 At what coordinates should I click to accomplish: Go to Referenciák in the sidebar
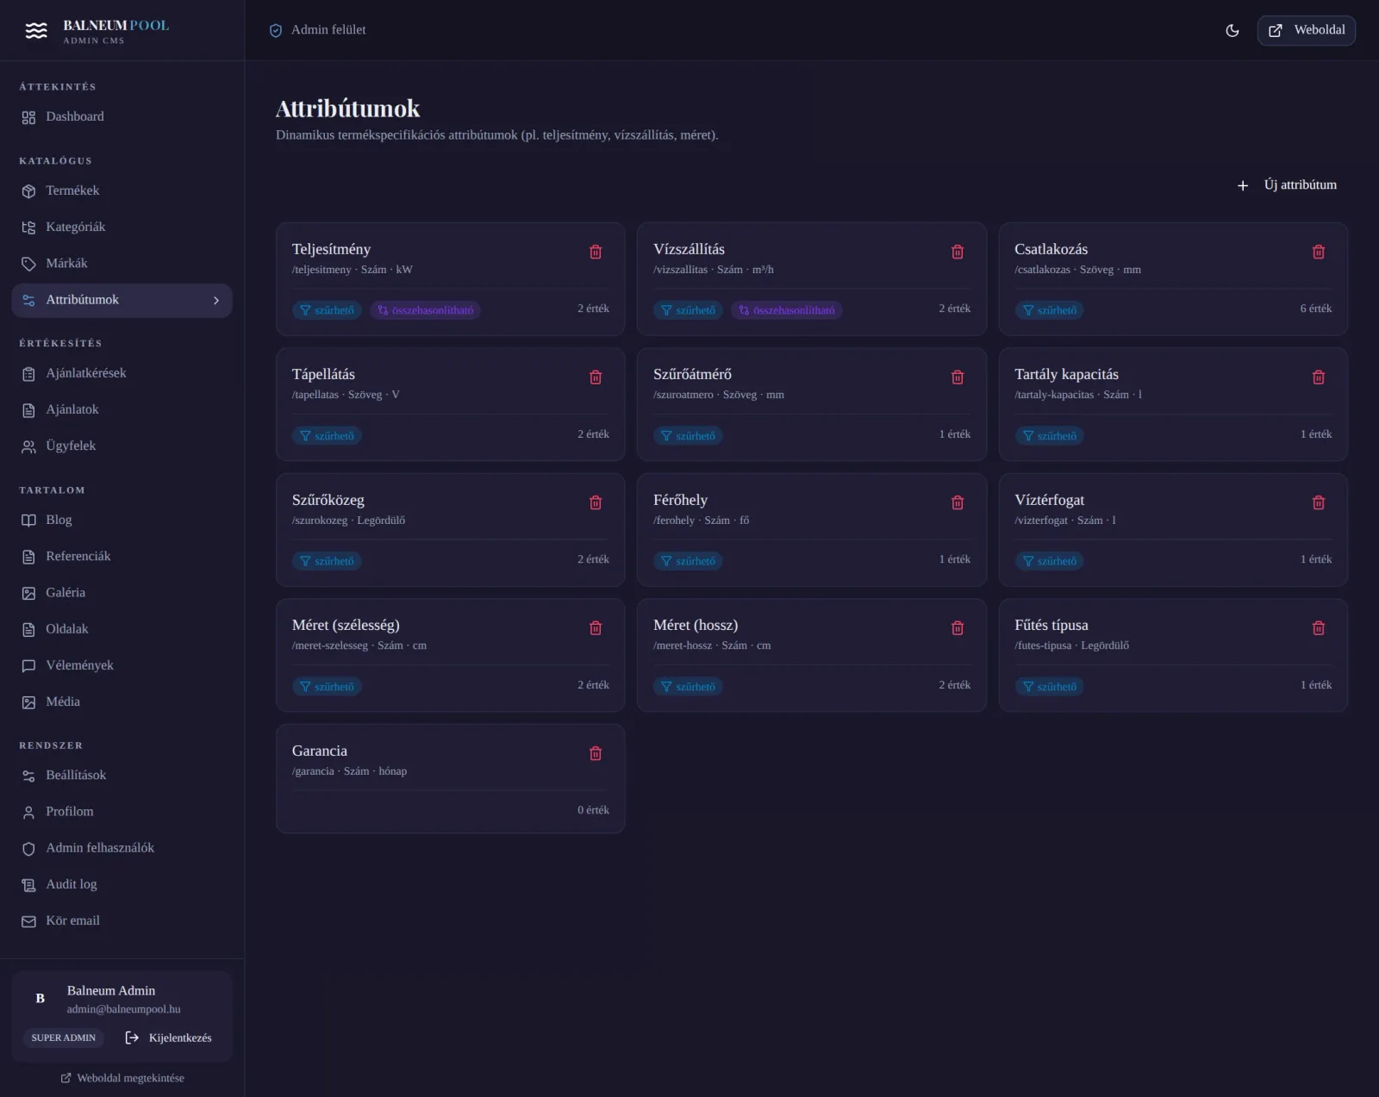click(122, 557)
